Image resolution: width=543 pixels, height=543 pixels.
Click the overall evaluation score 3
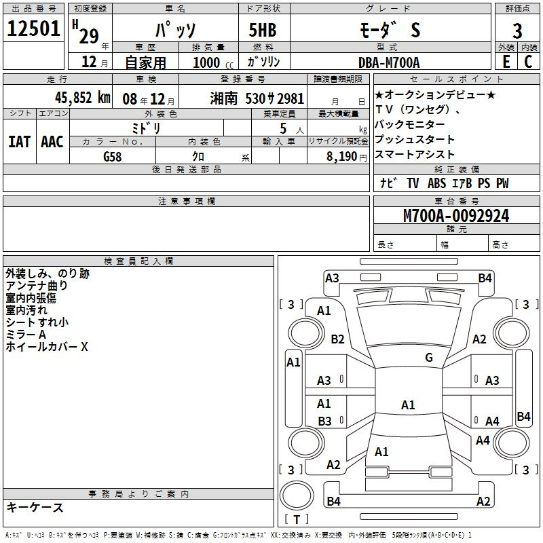[517, 30]
